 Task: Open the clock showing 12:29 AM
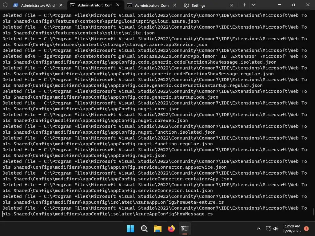tap(292, 229)
